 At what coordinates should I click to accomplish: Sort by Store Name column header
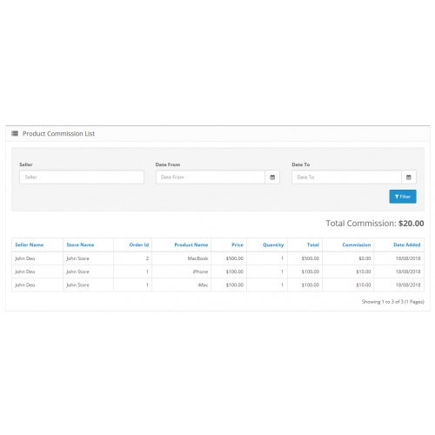(x=80, y=244)
